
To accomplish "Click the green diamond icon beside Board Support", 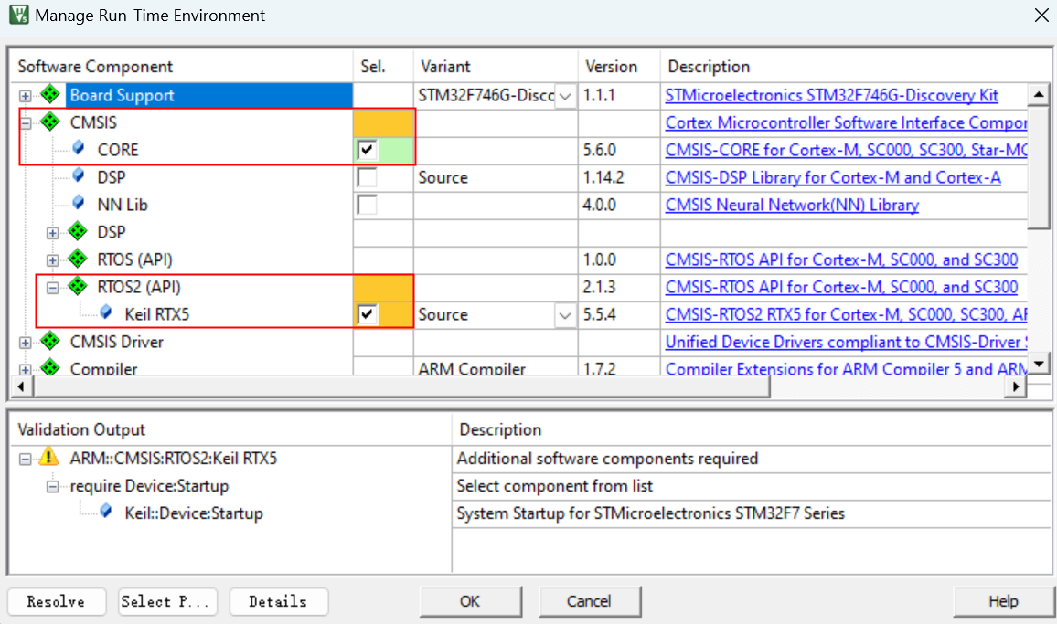I will (51, 95).
